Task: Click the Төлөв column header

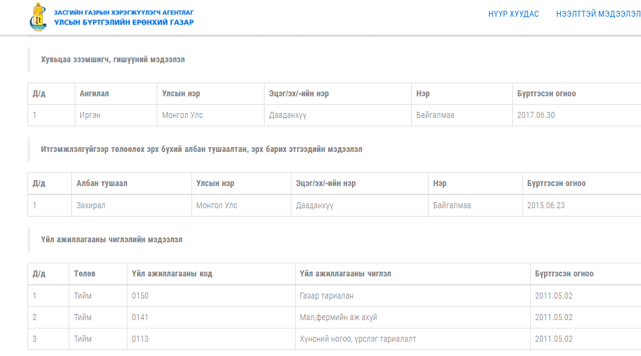Action: click(x=84, y=274)
